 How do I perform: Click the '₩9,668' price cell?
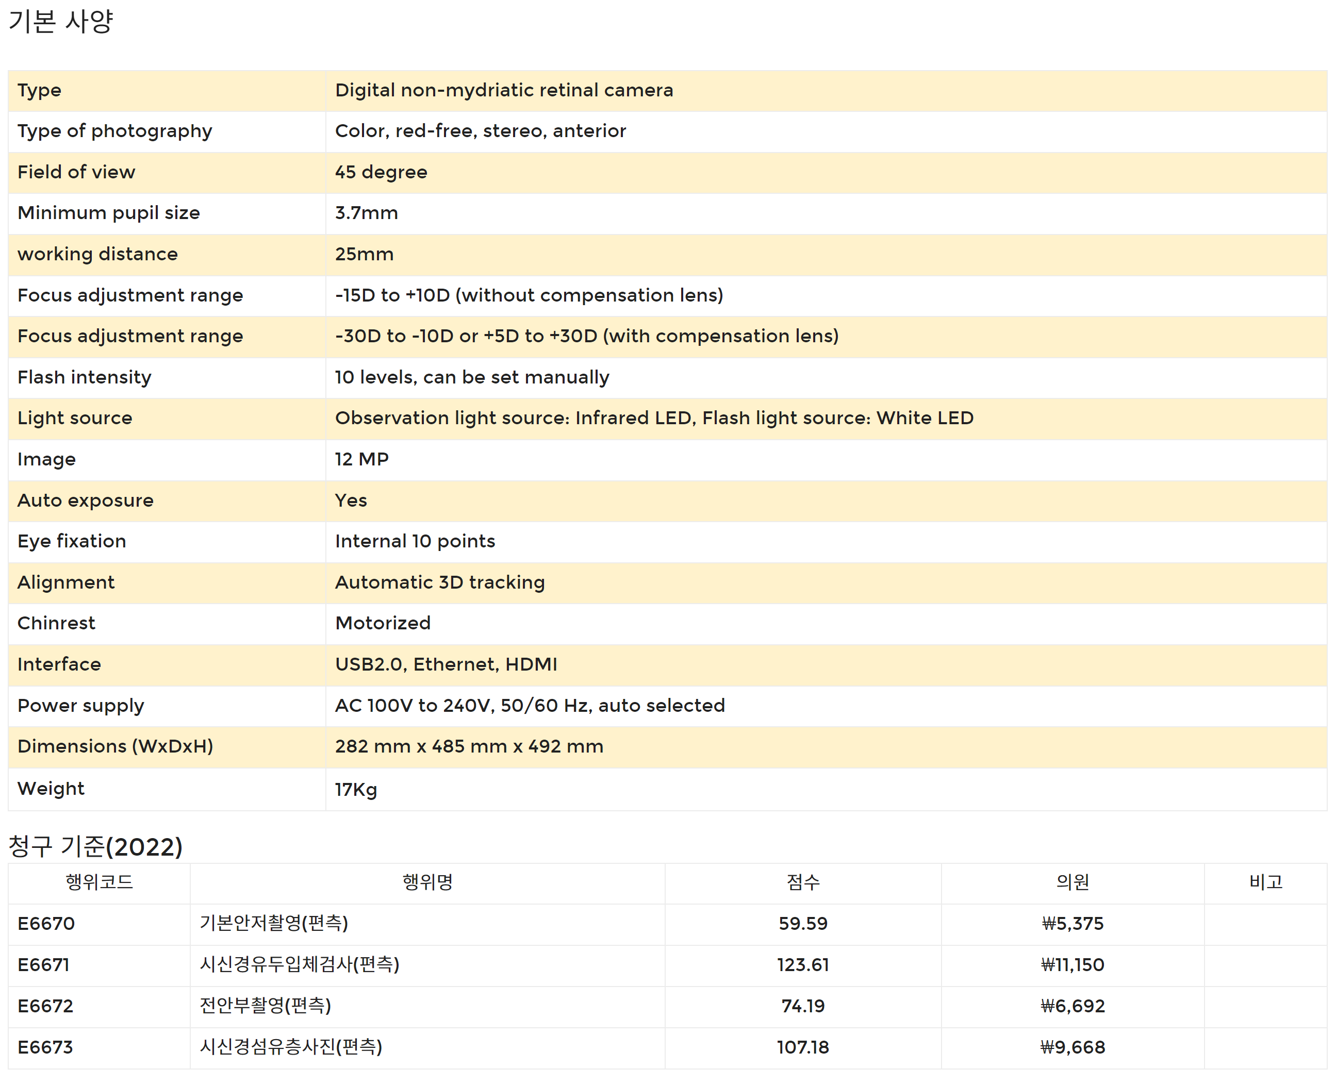point(1073,1047)
